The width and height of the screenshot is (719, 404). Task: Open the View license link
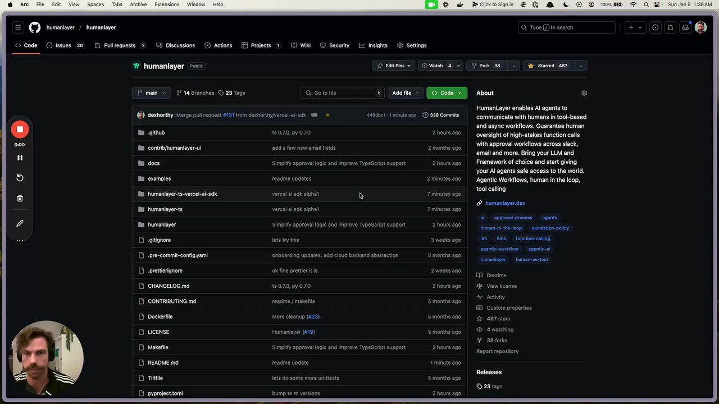point(502,286)
